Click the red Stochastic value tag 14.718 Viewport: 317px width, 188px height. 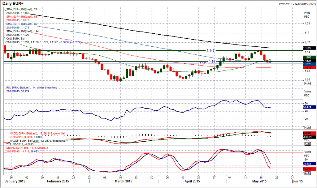pyautogui.click(x=310, y=169)
